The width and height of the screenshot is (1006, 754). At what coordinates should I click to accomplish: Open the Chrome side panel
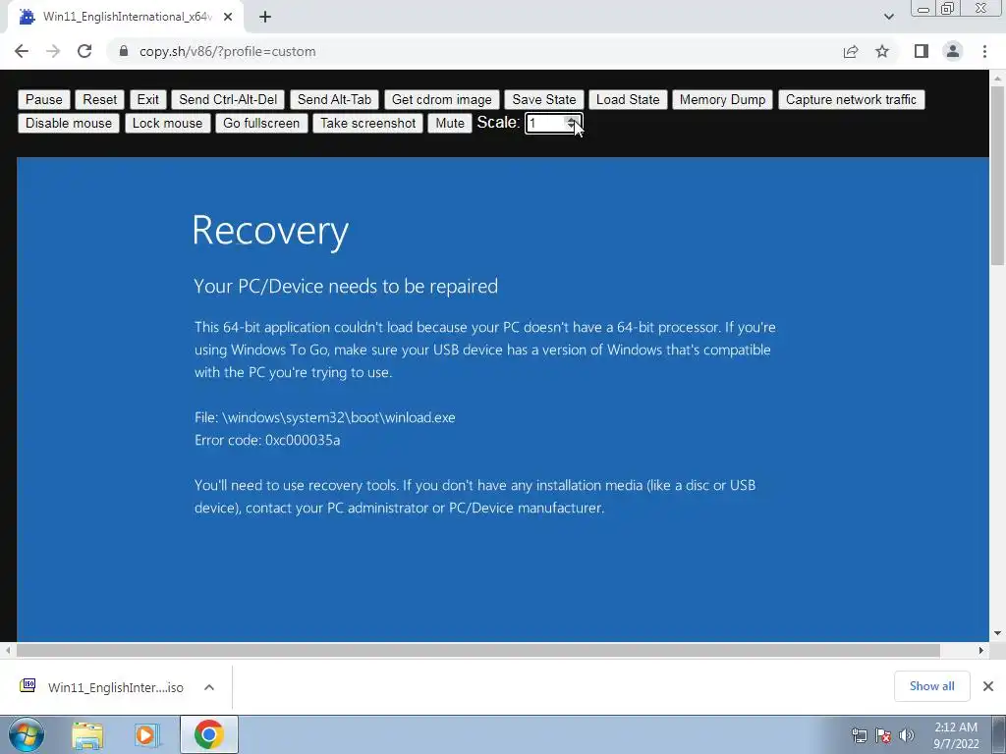pyautogui.click(x=922, y=51)
